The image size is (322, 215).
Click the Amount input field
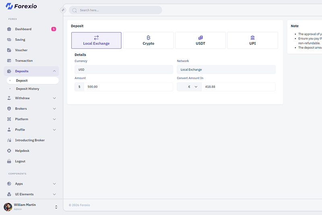(x=128, y=87)
